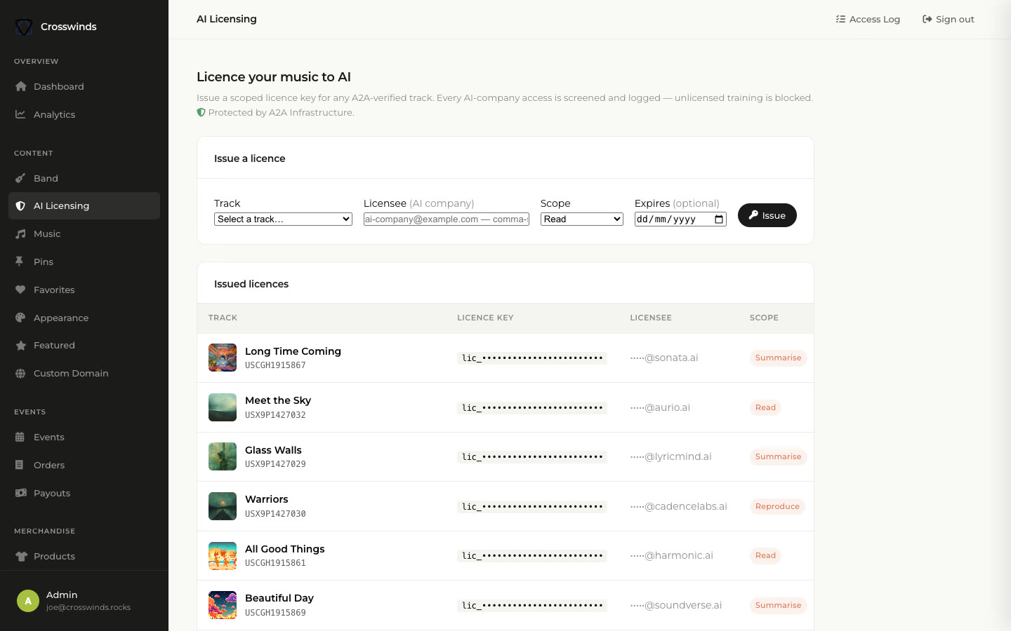Click the Beautiful Day track title
The image size is (1011, 631).
pyautogui.click(x=279, y=598)
